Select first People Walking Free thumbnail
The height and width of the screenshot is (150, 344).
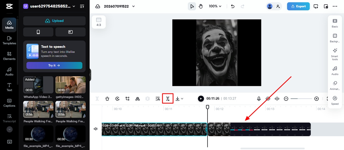point(38,109)
